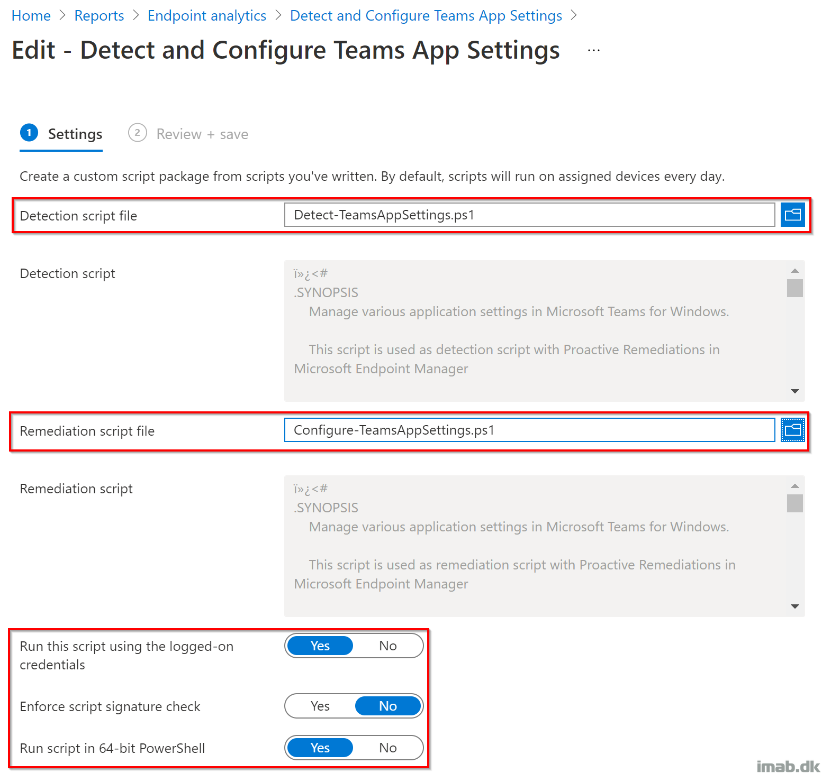
Task: Set logged-on credentials option to Yes
Action: (320, 646)
